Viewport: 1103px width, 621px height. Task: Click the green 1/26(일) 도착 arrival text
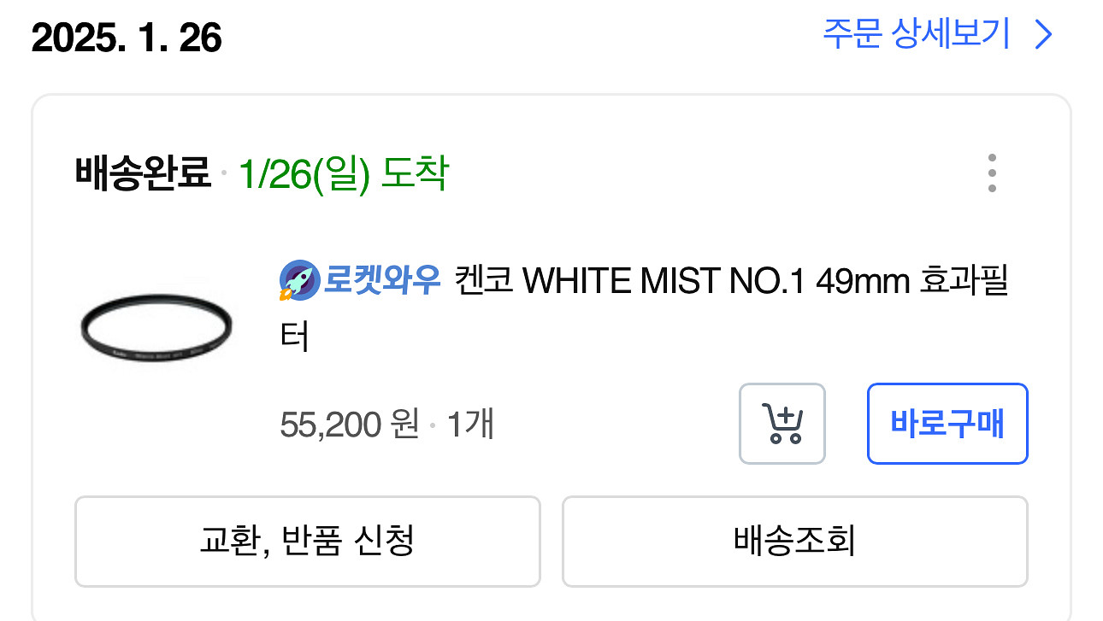pyautogui.click(x=344, y=175)
